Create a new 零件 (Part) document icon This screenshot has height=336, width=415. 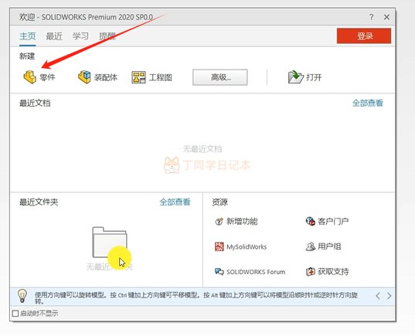click(x=29, y=77)
